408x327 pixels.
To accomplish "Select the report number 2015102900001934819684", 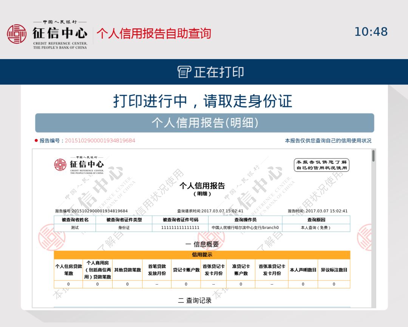I will click(100, 140).
